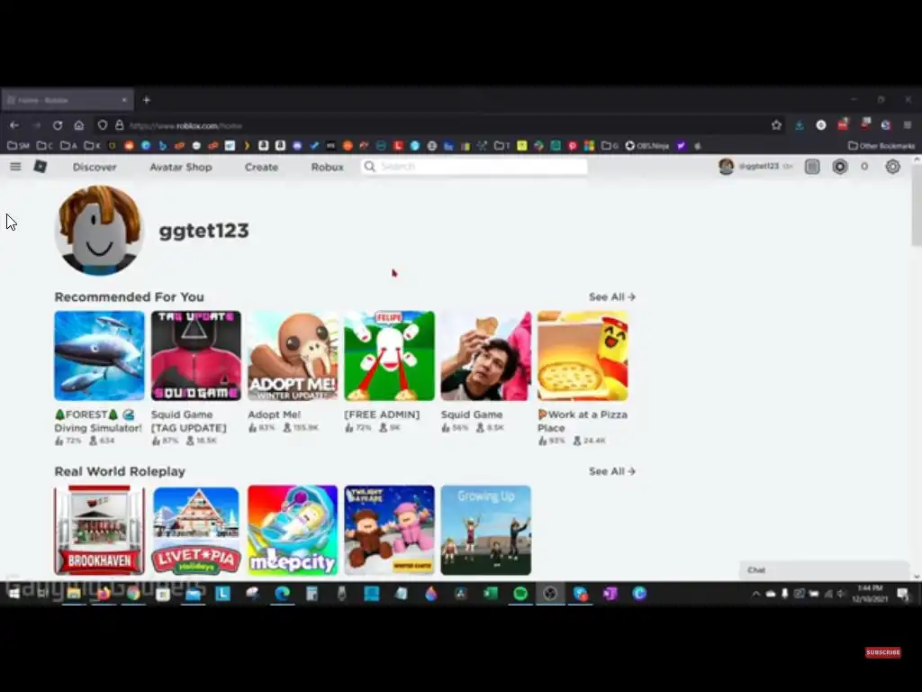
Task: Click the red Subscribe button
Action: click(x=882, y=652)
